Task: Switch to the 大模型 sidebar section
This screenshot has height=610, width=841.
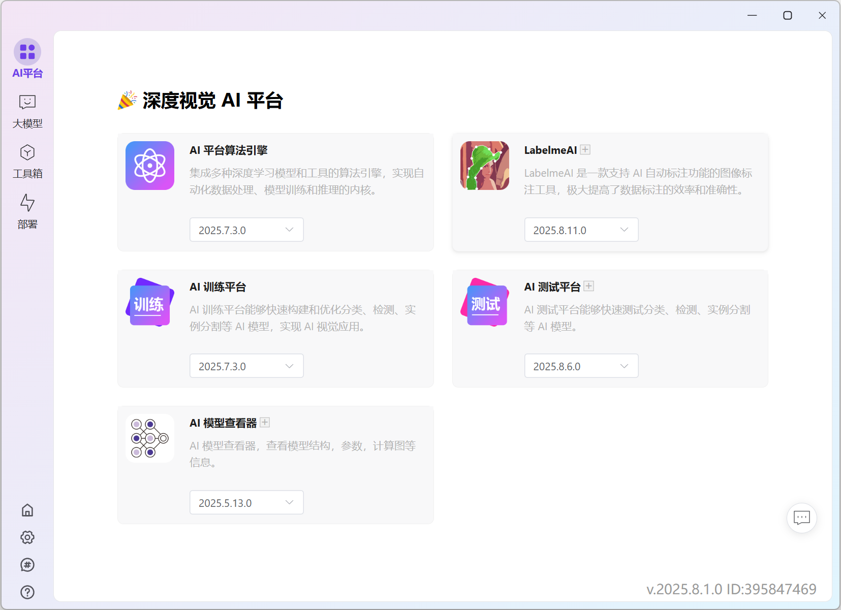Action: (27, 111)
